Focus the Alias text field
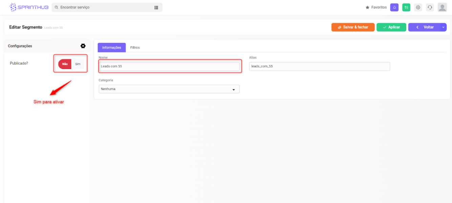452x203 pixels. coord(319,66)
